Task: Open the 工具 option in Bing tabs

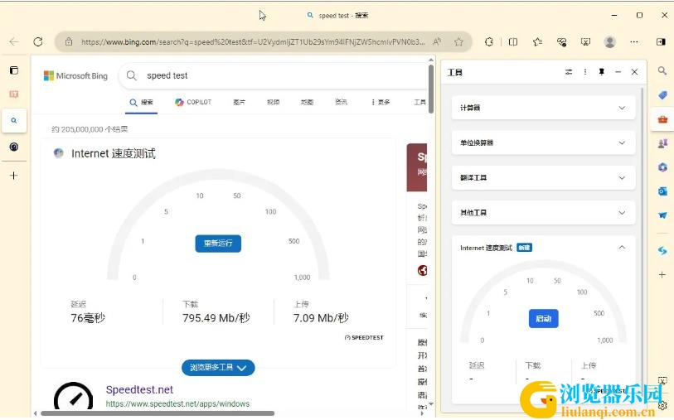Action: 419,102
